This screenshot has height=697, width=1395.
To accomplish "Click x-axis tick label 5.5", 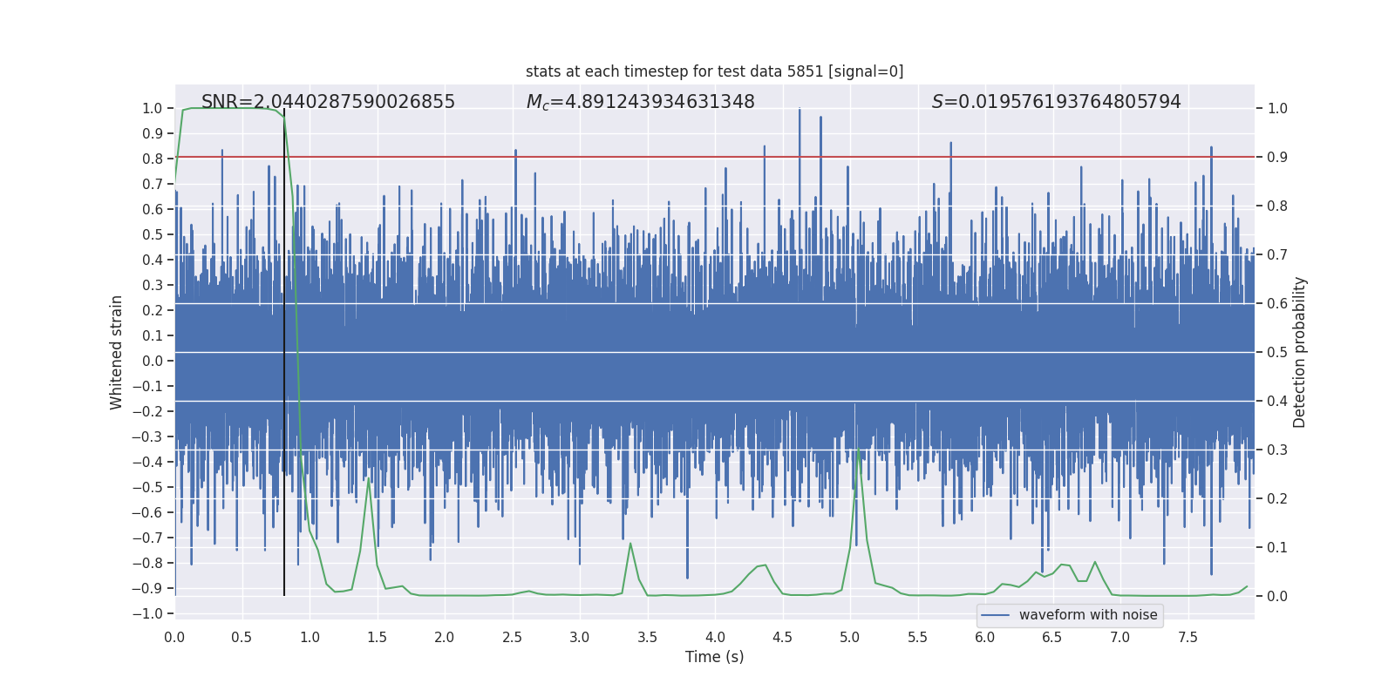I will (917, 637).
